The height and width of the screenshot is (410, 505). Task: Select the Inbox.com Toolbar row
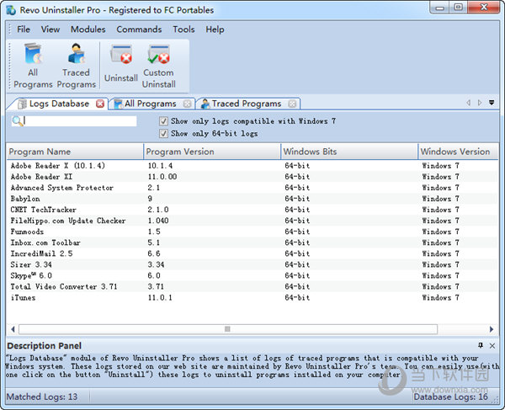tap(252, 242)
